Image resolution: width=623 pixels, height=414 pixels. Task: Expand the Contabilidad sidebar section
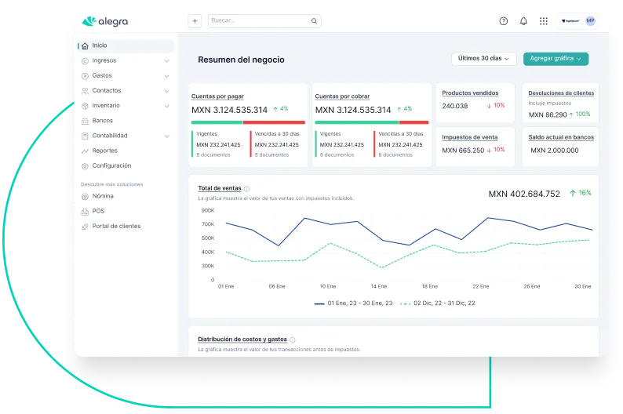[x=166, y=136]
